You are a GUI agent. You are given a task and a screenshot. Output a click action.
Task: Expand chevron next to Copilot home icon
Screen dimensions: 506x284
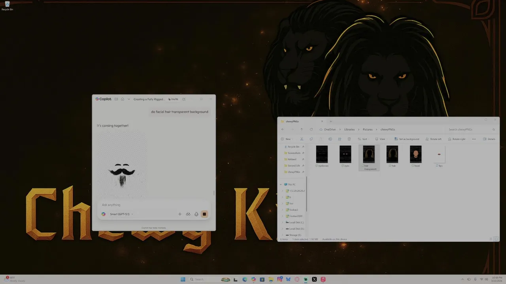click(x=128, y=99)
